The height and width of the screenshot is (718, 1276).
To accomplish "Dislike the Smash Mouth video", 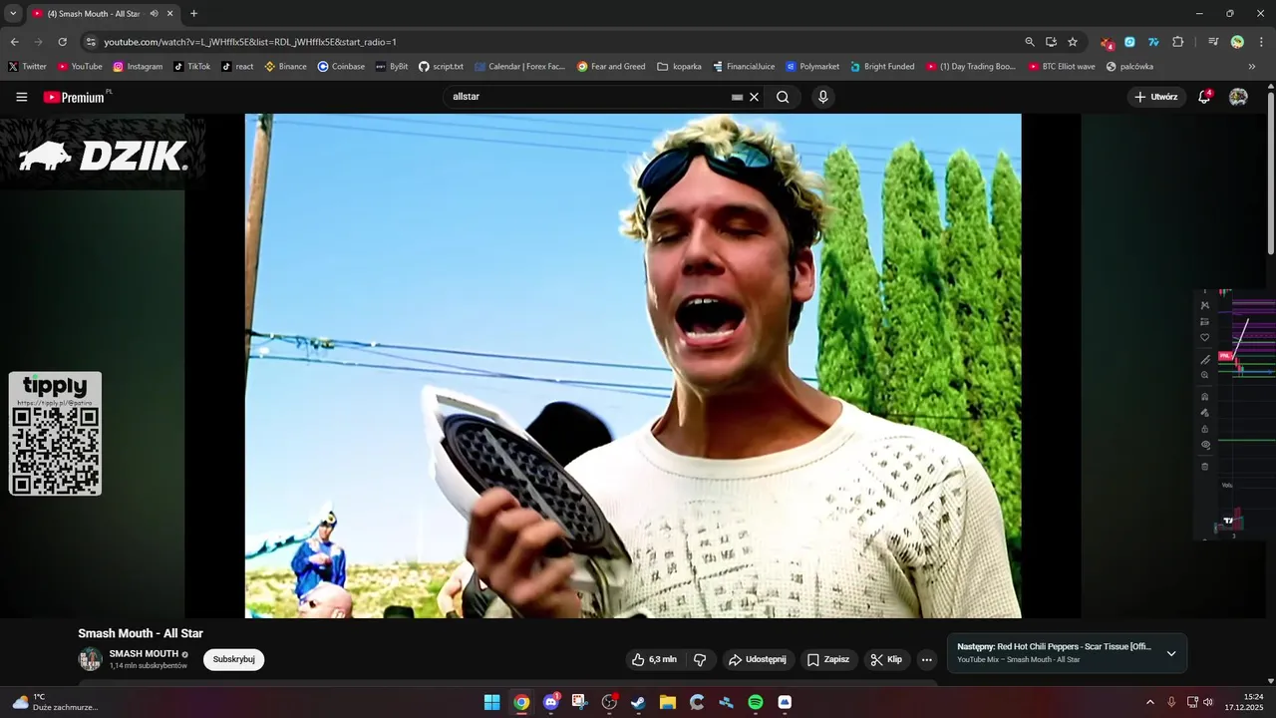I will pos(700,659).
